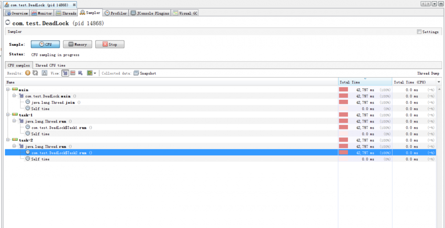Show the opened documents list dropdown

pyautogui.click(x=434, y=4)
